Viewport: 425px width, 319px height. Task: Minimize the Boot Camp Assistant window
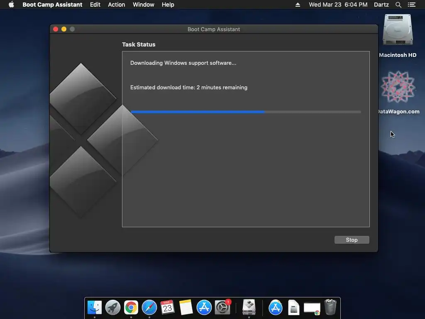(64, 29)
